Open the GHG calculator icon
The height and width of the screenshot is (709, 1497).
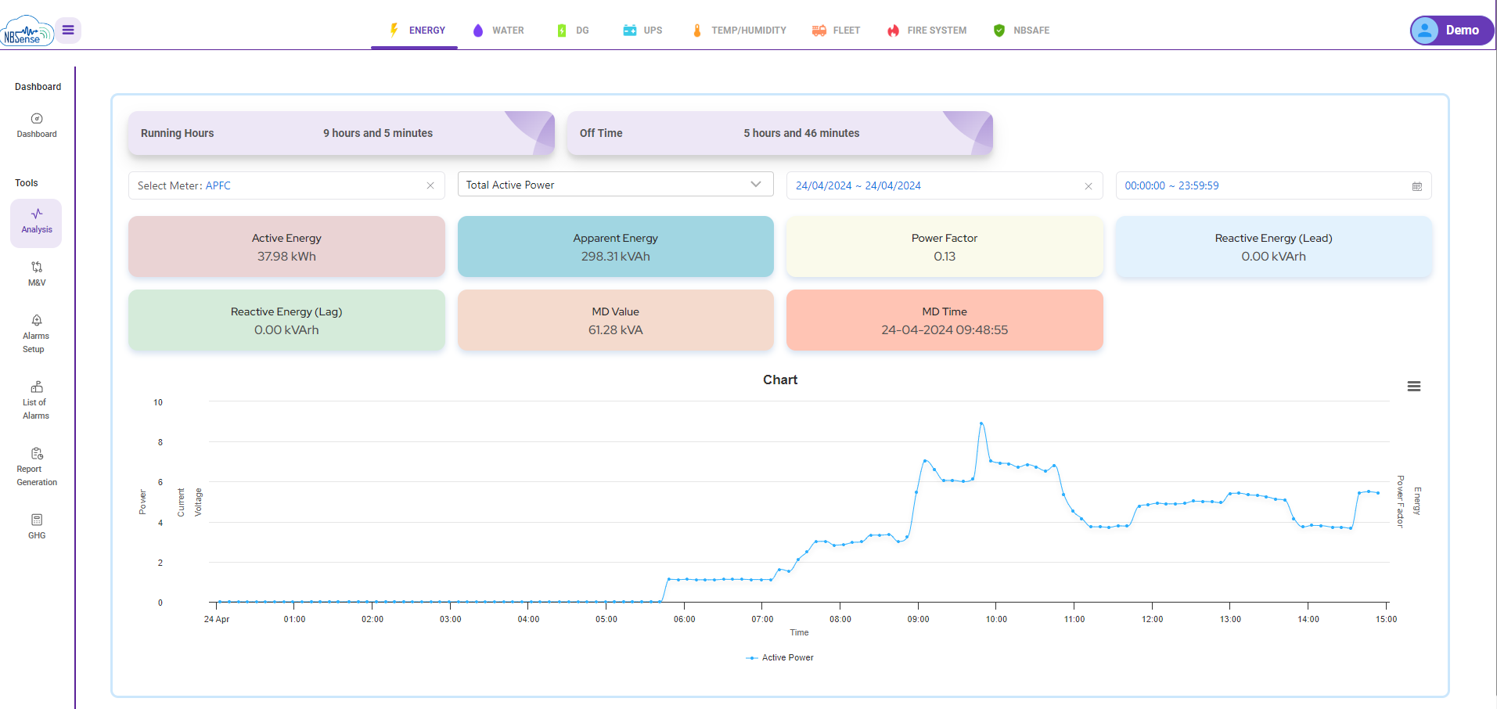37,520
